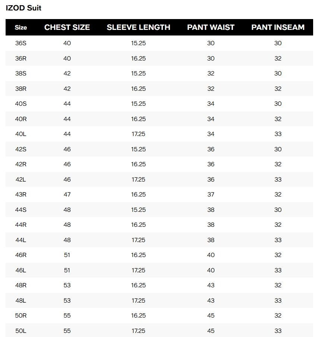Select the 43R size row label
Screen dimensions: 315x337
(x=21, y=195)
